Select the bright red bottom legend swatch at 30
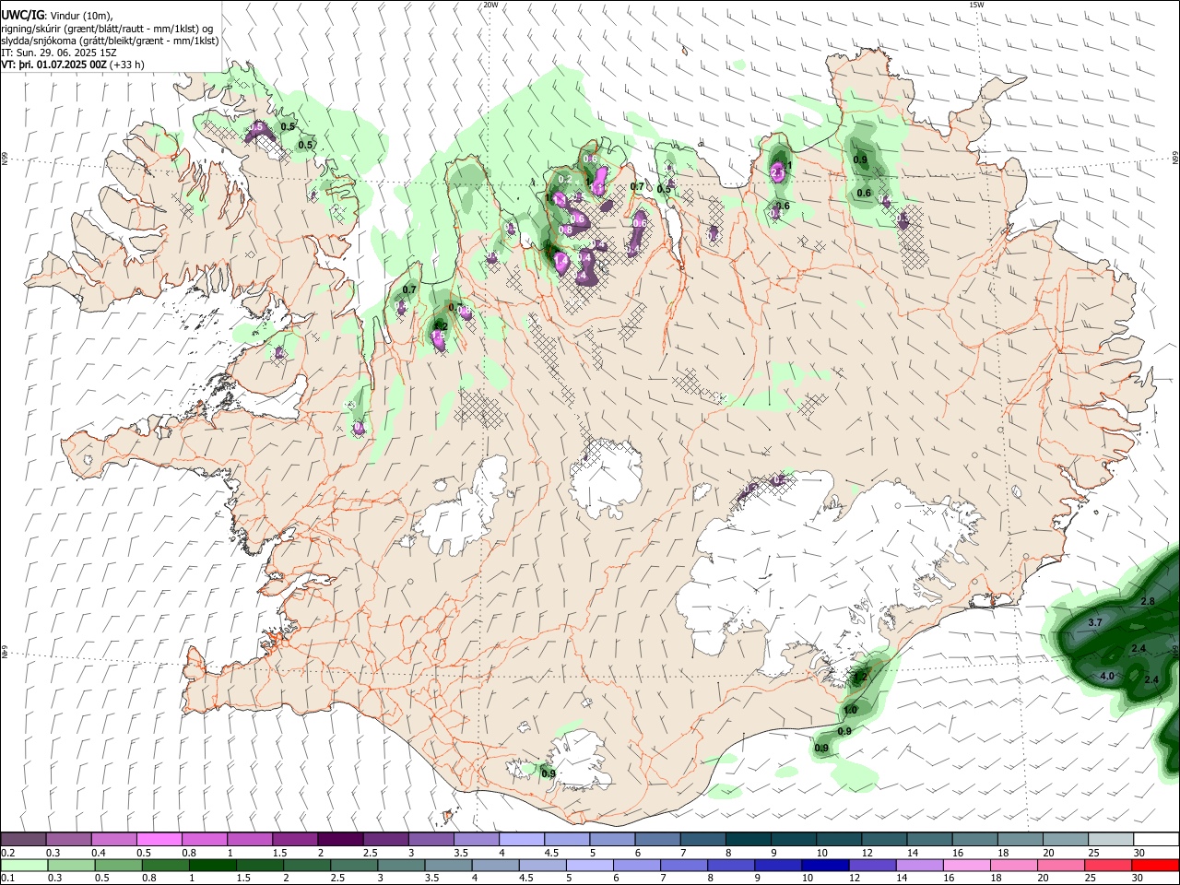 pyautogui.click(x=1155, y=865)
